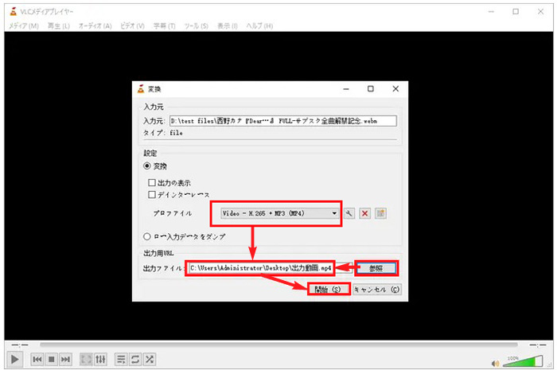Viewport: 557px width, 370px height.
Task: Click the VLC cone icon in main title bar
Action: coord(14,12)
